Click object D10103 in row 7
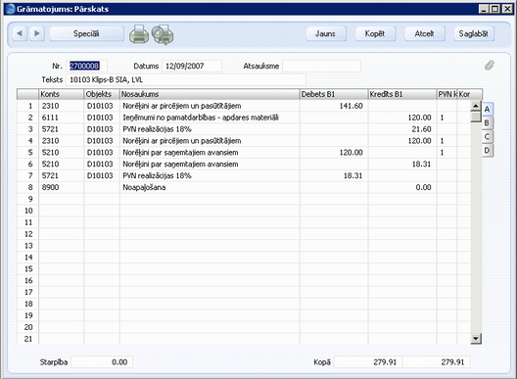This screenshot has width=517, height=379. (x=102, y=175)
